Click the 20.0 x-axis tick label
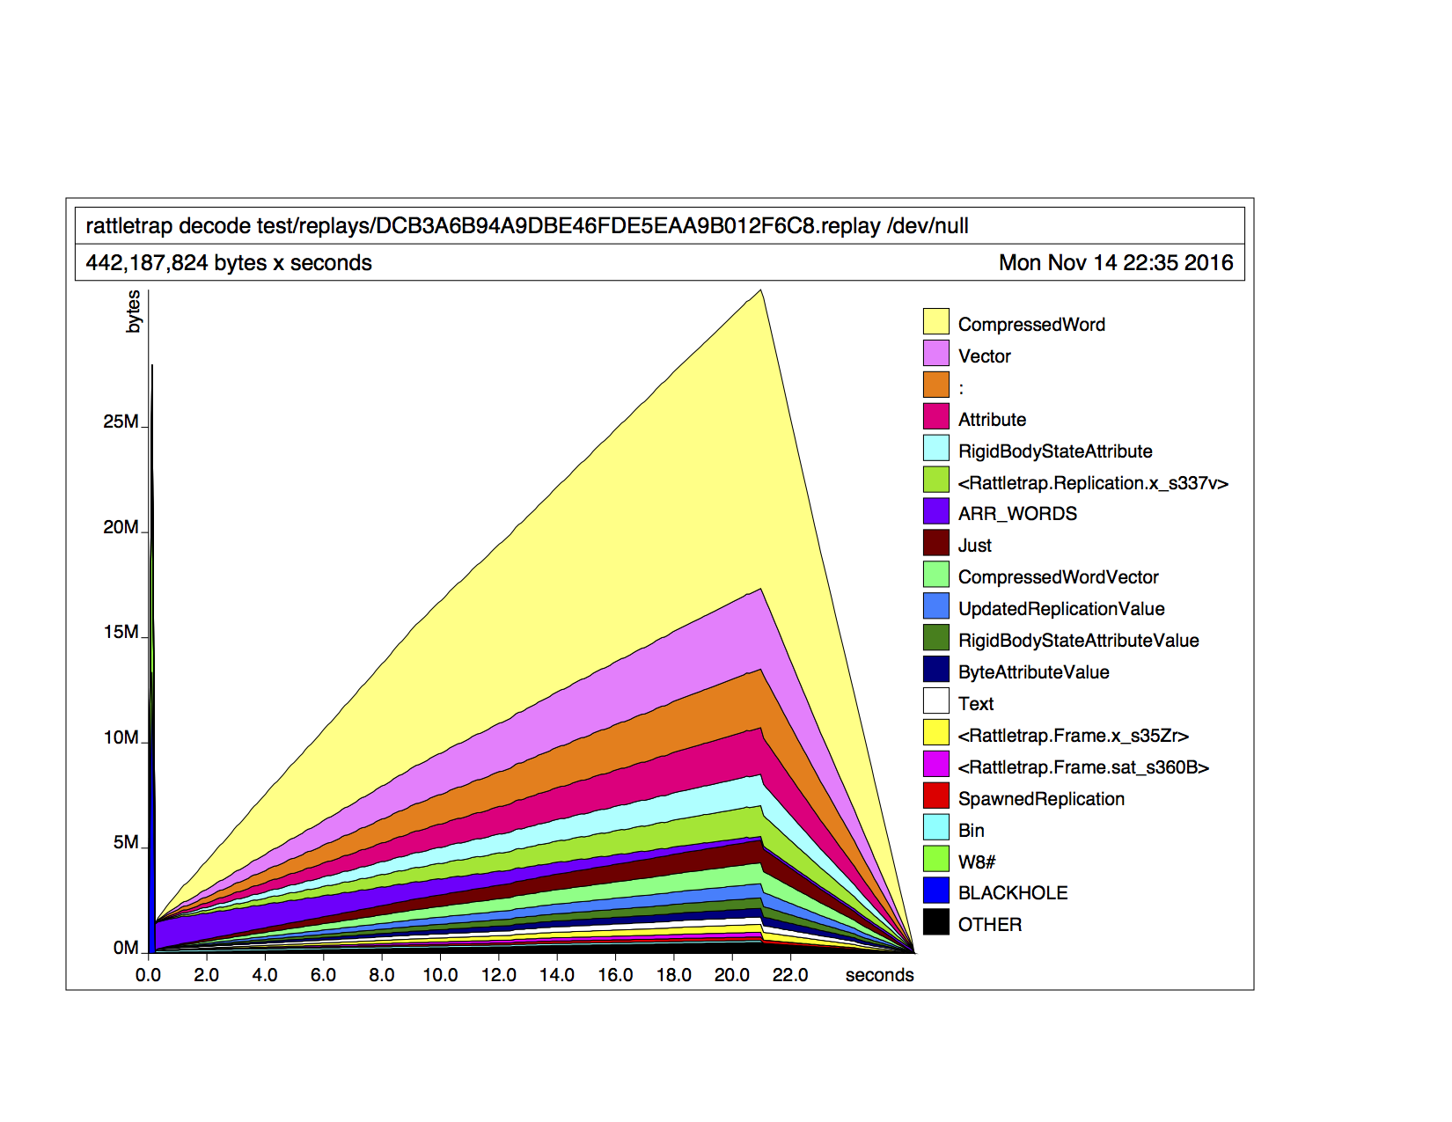This screenshot has width=1452, height=1122. [x=732, y=975]
